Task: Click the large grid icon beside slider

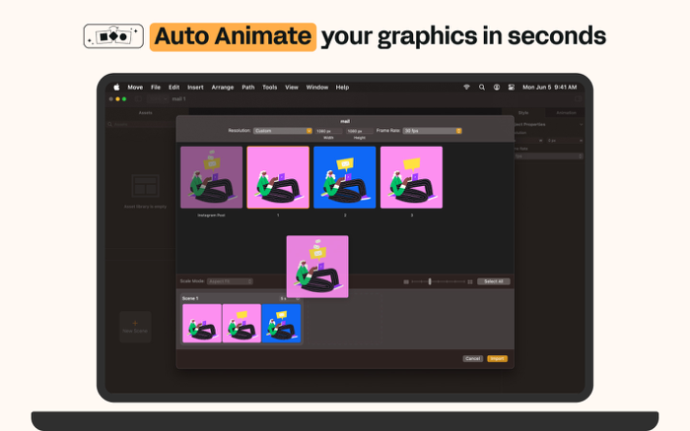Action: (x=470, y=281)
